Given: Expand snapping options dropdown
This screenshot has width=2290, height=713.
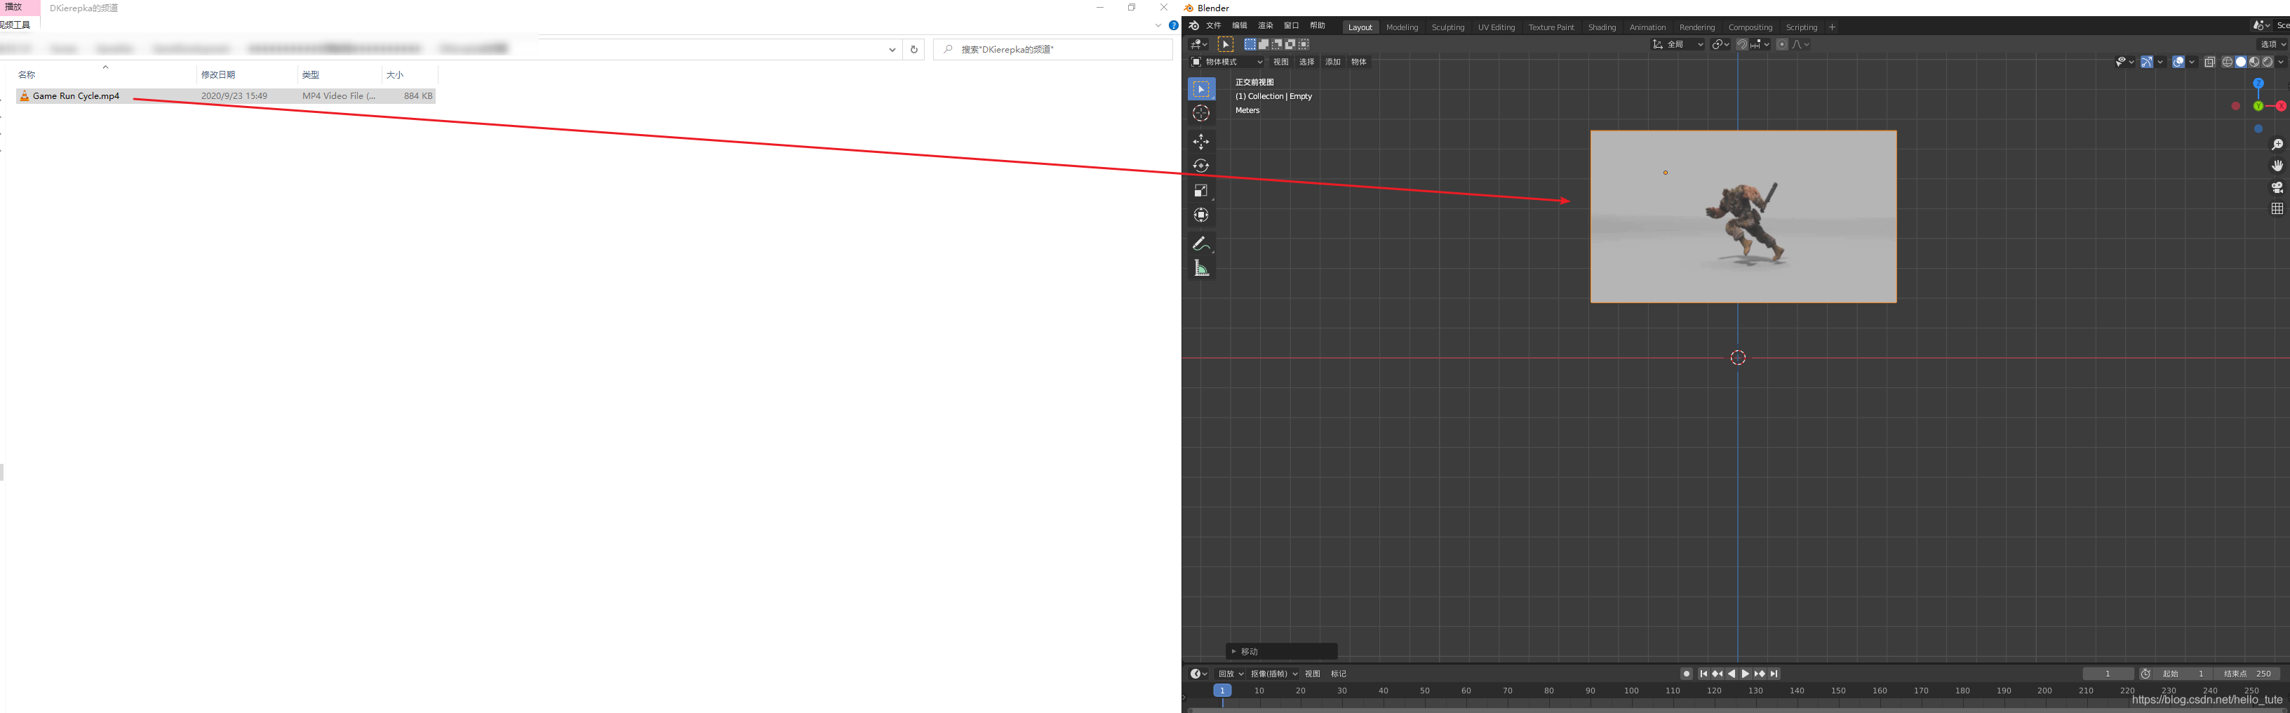Looking at the screenshot, I should click(x=1761, y=44).
